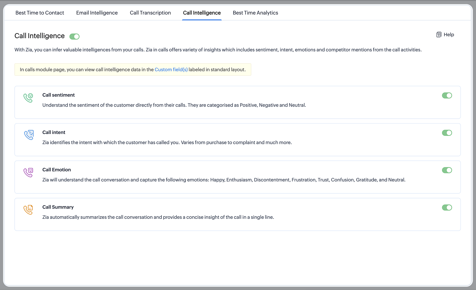This screenshot has height=290, width=476.
Task: Click the Call intent description text
Action: [x=167, y=142]
